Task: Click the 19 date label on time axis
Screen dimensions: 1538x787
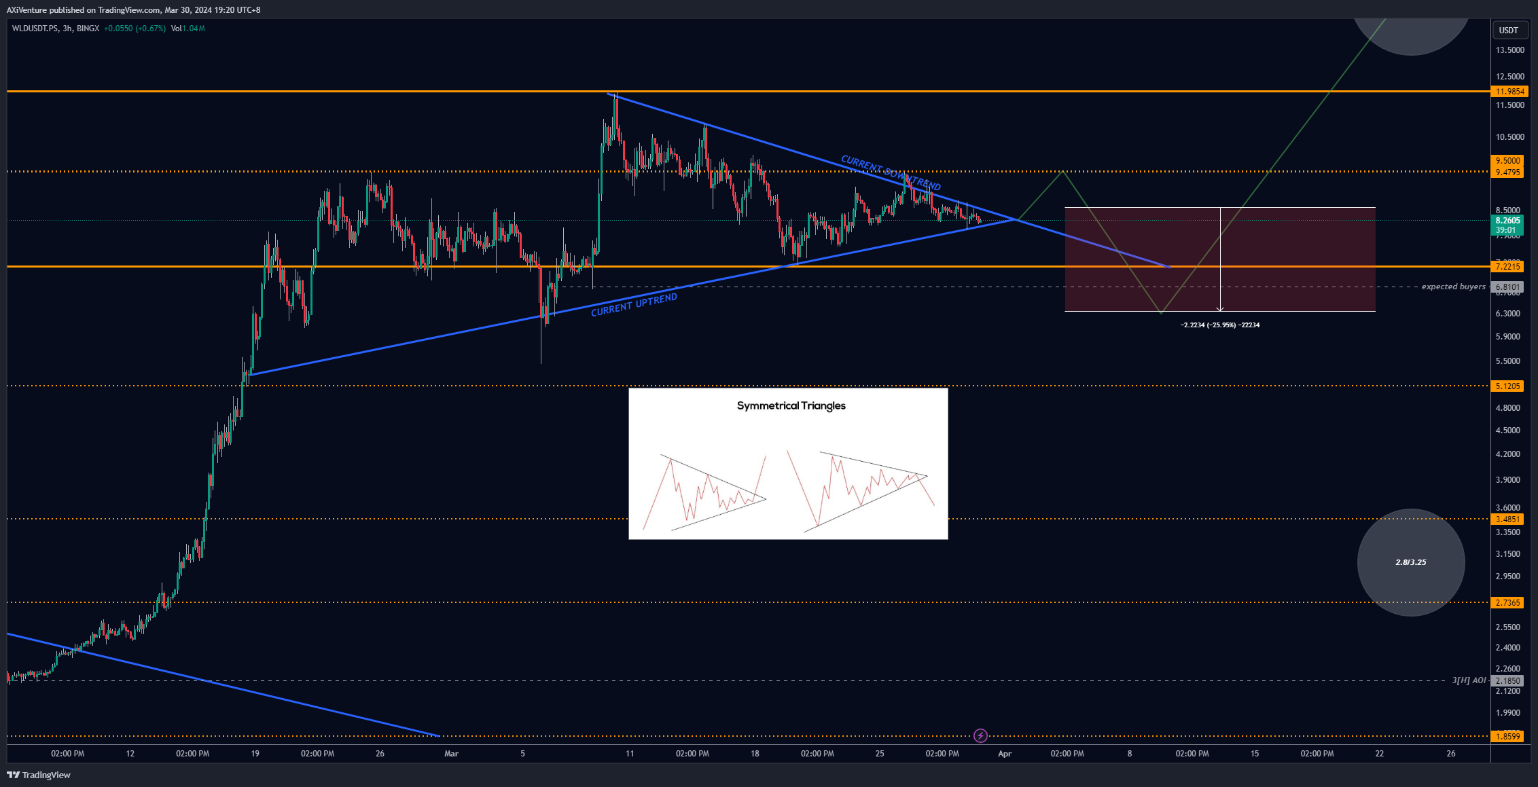Action: 255,754
